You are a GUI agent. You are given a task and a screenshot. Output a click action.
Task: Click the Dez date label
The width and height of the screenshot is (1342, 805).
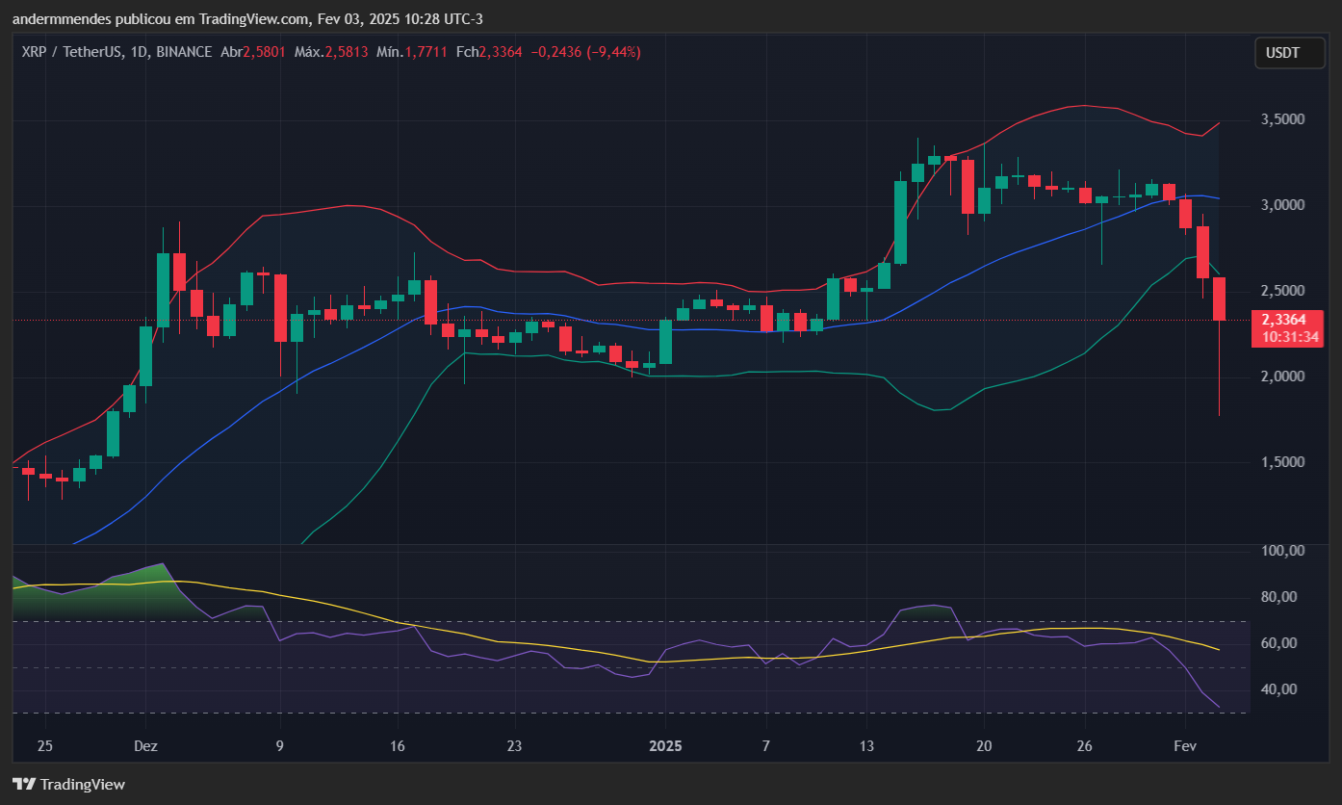pos(145,746)
